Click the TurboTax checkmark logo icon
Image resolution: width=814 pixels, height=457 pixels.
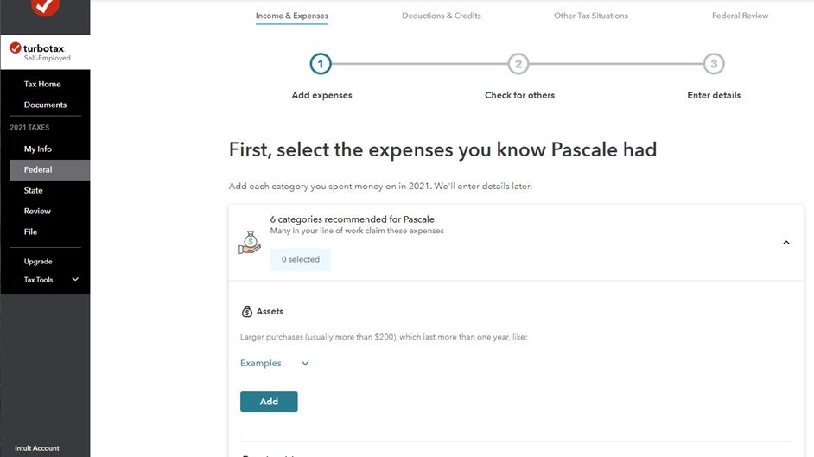(15, 48)
